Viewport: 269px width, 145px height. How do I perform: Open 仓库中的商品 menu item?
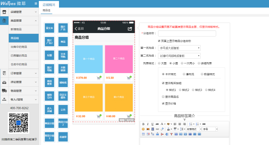tap(24, 65)
